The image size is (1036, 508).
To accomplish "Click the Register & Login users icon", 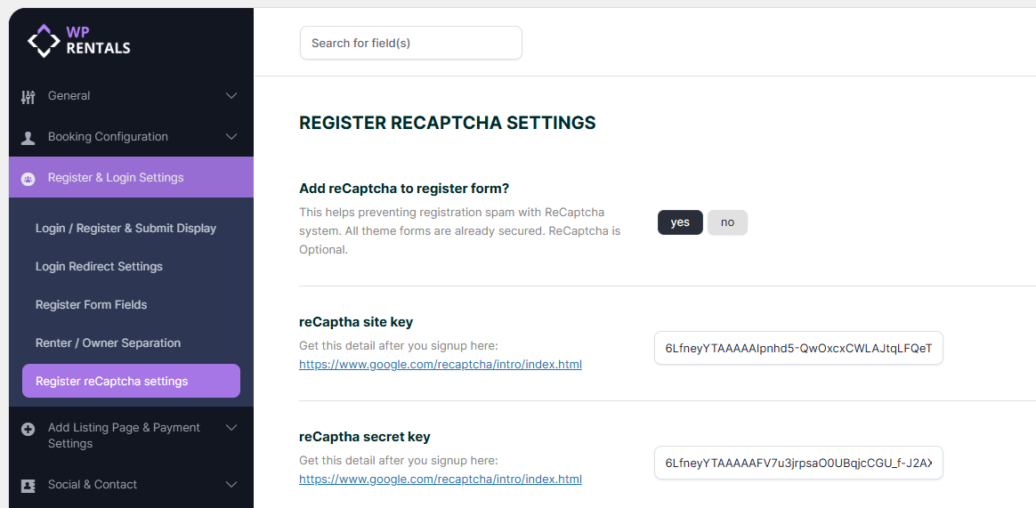I will (28, 178).
